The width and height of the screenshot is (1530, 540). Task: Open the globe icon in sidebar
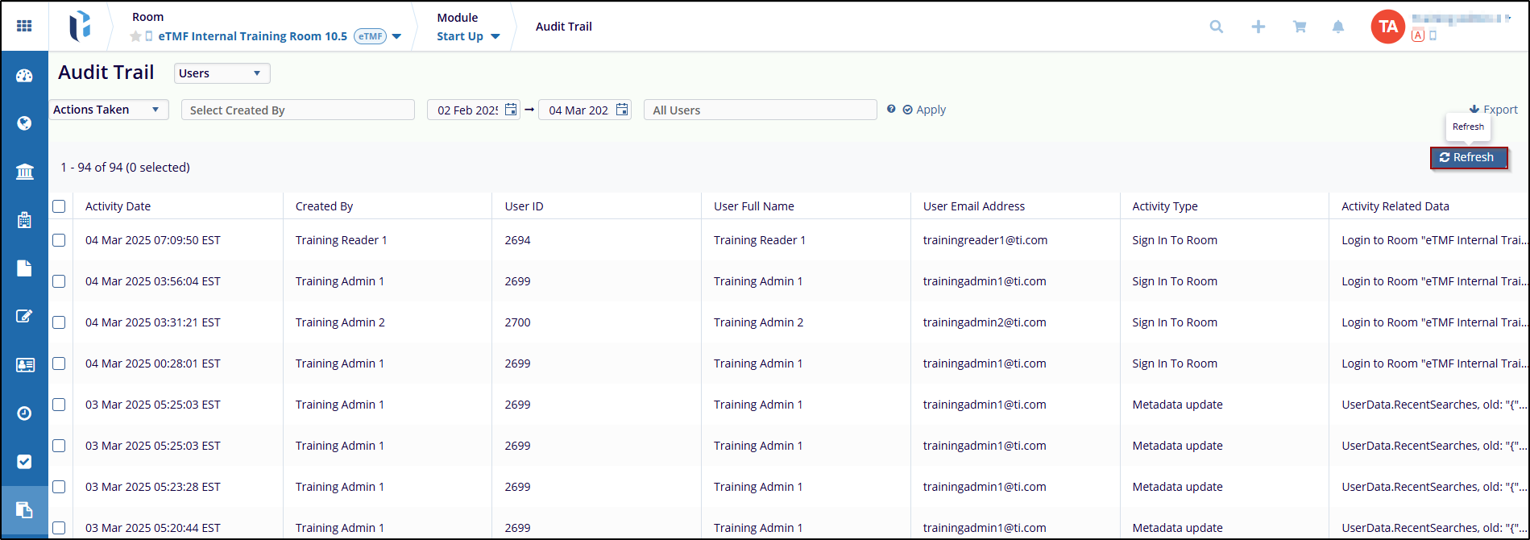pyautogui.click(x=24, y=123)
